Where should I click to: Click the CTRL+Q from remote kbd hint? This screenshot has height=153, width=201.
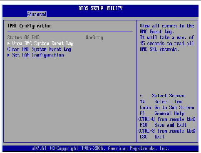167,119
